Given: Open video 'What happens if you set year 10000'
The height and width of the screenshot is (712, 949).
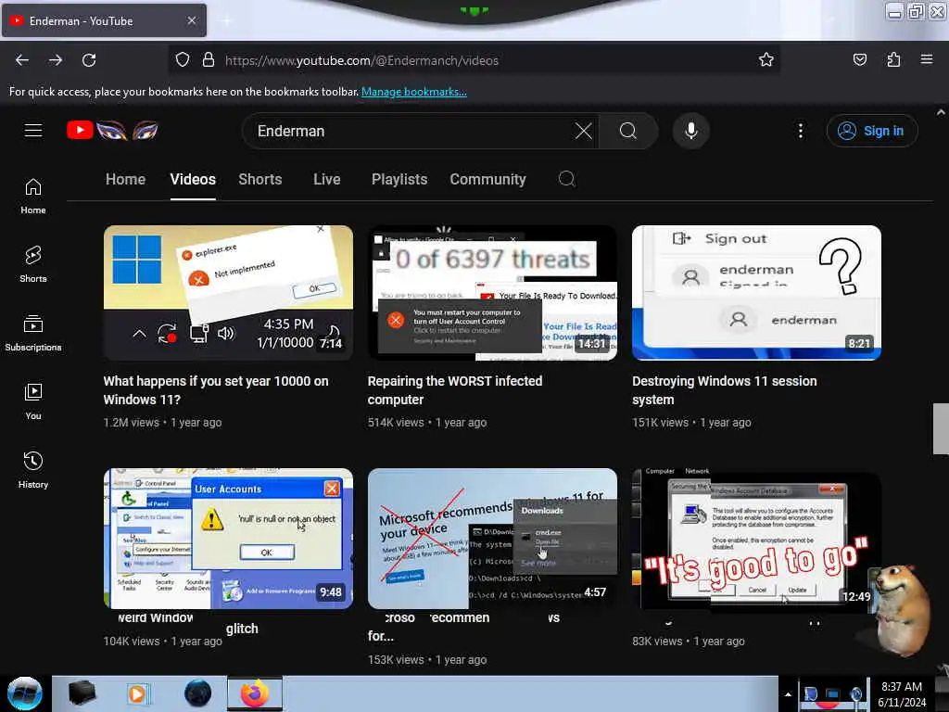Looking at the screenshot, I should coord(216,390).
